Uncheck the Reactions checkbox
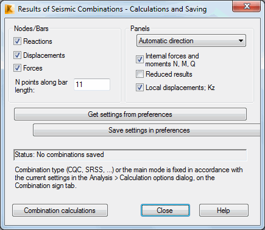 point(17,41)
